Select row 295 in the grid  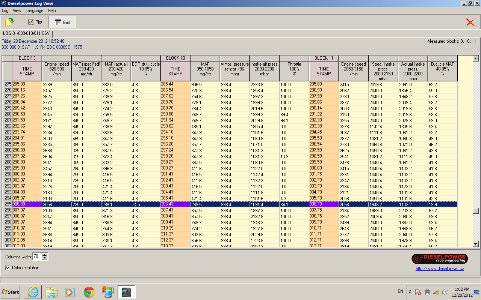(8, 204)
